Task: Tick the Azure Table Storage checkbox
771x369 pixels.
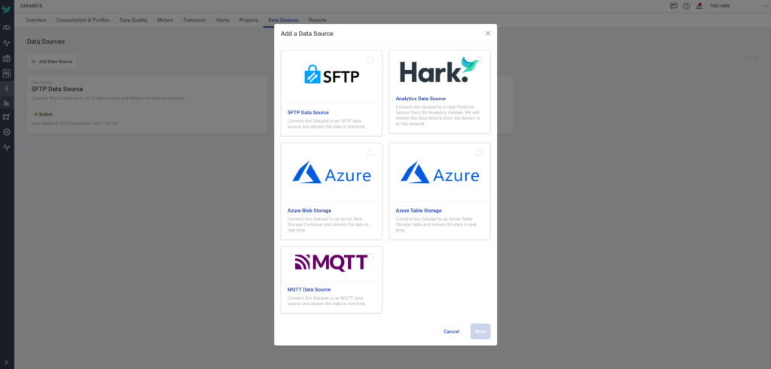Action: point(479,153)
